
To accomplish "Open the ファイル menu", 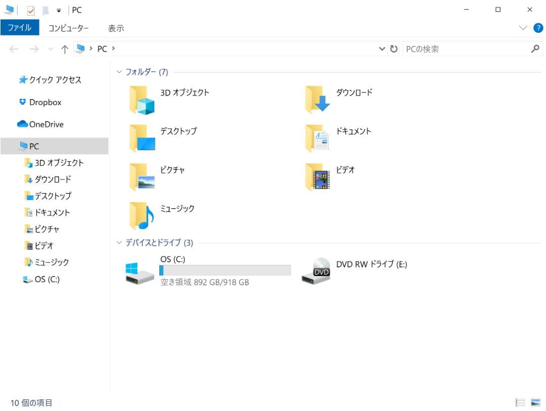I will [20, 28].
